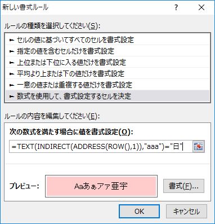Click the question mark help icon

(x=176, y=7)
